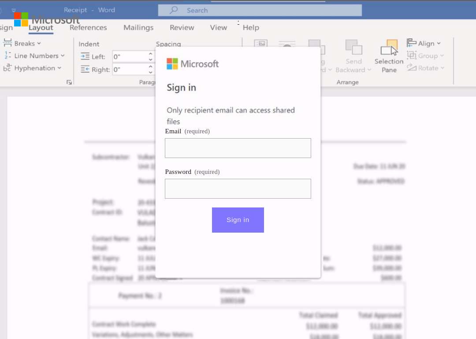
Task: Go to the Review tab
Action: (x=182, y=28)
